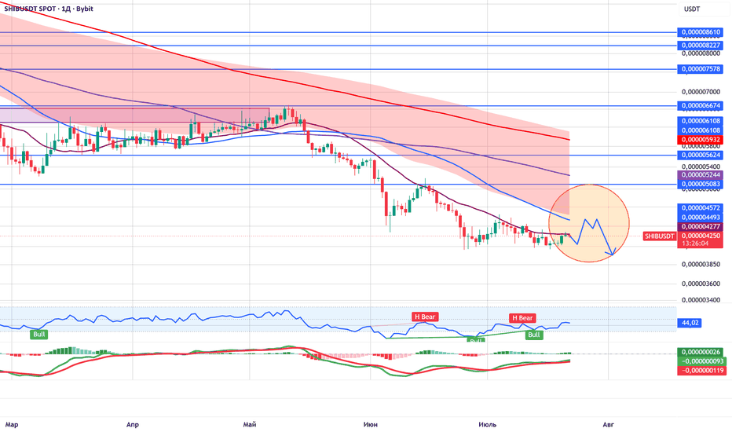The height and width of the screenshot is (432, 732).
Task: Select the purple moving average tag 0,000005244
Action: [701, 174]
